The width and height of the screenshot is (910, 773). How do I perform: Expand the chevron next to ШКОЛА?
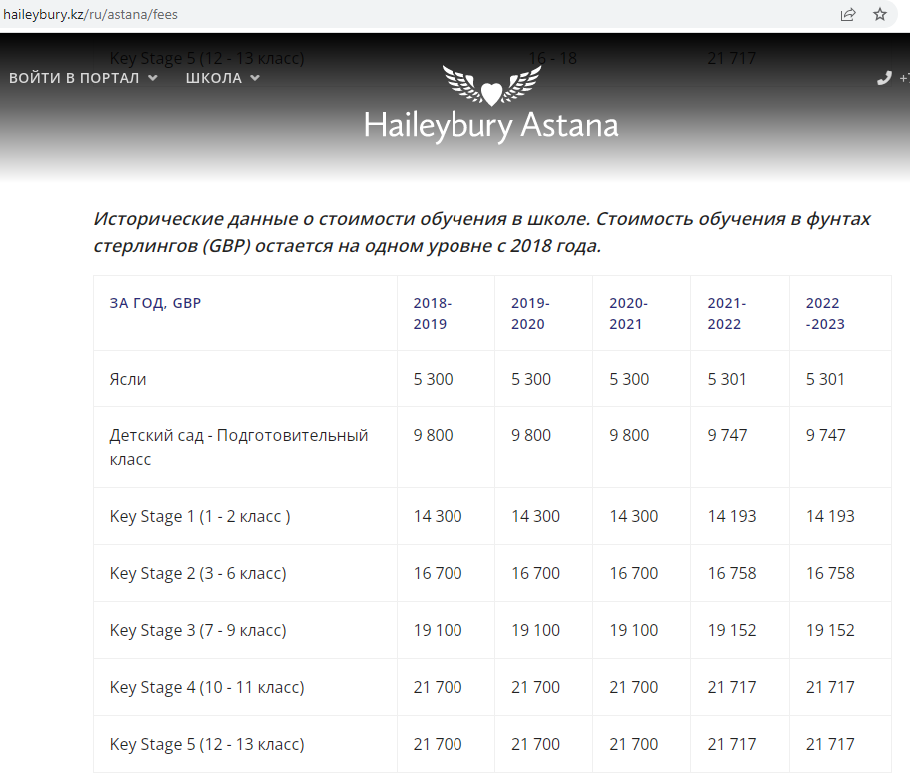[255, 78]
